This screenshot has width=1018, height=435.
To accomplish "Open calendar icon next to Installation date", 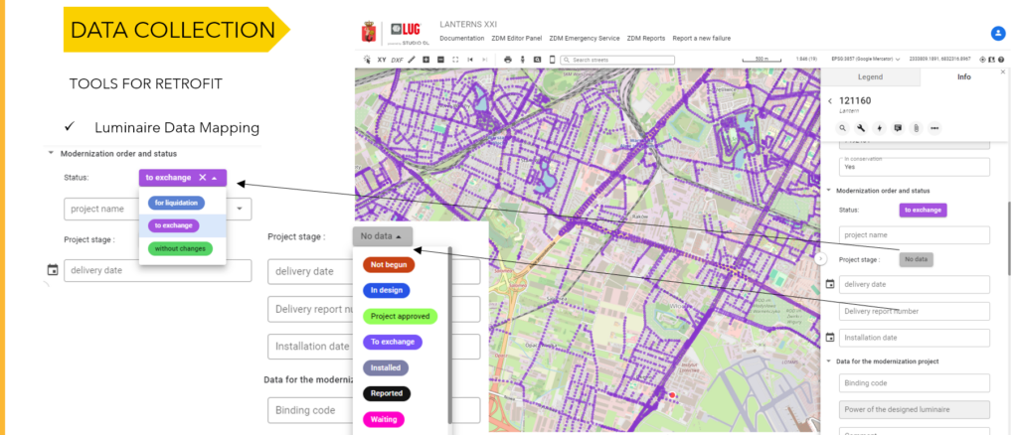I will (x=830, y=338).
